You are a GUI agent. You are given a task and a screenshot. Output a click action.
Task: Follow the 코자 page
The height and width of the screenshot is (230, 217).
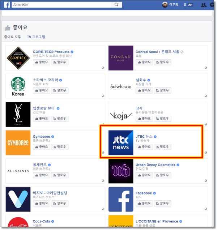click(x=162, y=119)
